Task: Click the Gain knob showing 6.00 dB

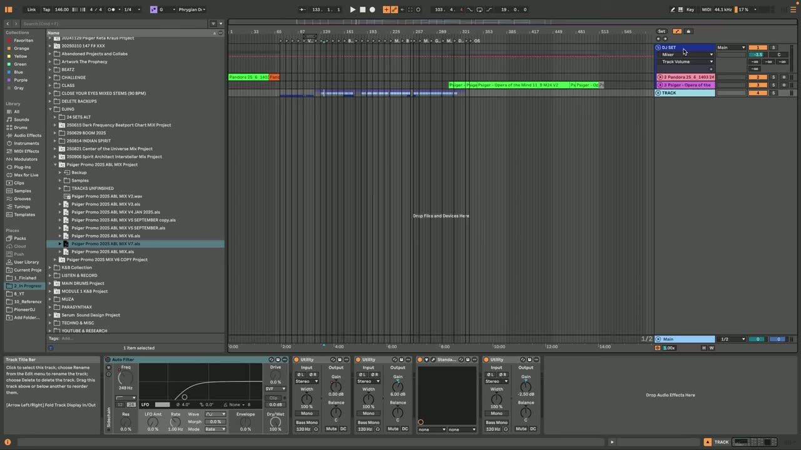Action: pos(397,386)
